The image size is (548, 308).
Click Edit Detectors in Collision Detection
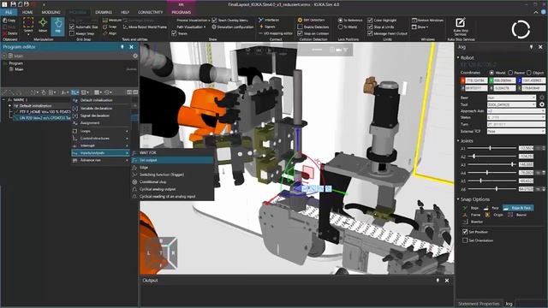tap(311, 21)
